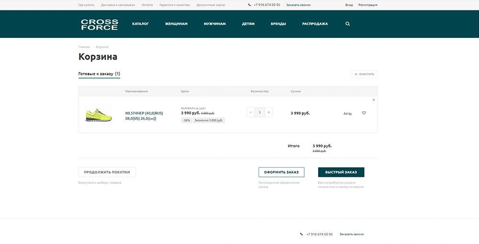Open the yellow sneaker product thumbnail

98,115
